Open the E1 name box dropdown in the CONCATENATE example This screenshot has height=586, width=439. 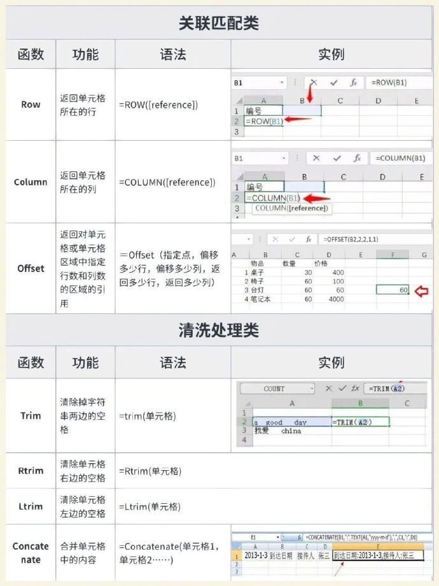pos(277,538)
